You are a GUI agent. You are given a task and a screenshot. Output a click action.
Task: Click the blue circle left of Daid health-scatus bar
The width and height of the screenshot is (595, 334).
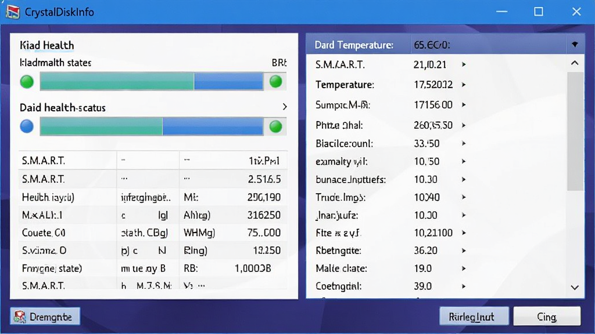[x=27, y=126]
